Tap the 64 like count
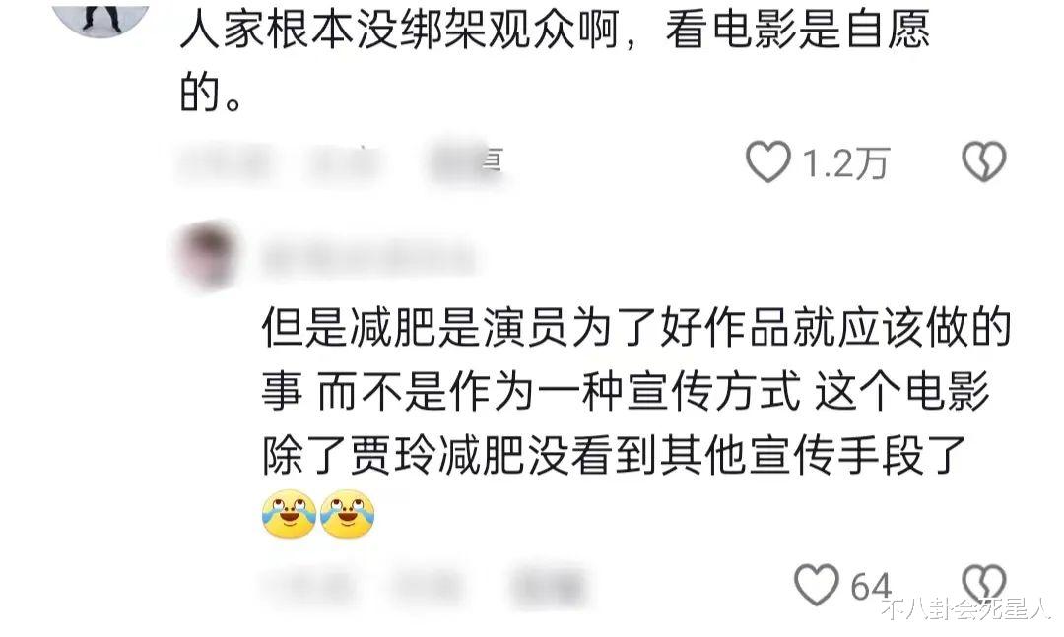The image size is (1064, 637). click(871, 586)
